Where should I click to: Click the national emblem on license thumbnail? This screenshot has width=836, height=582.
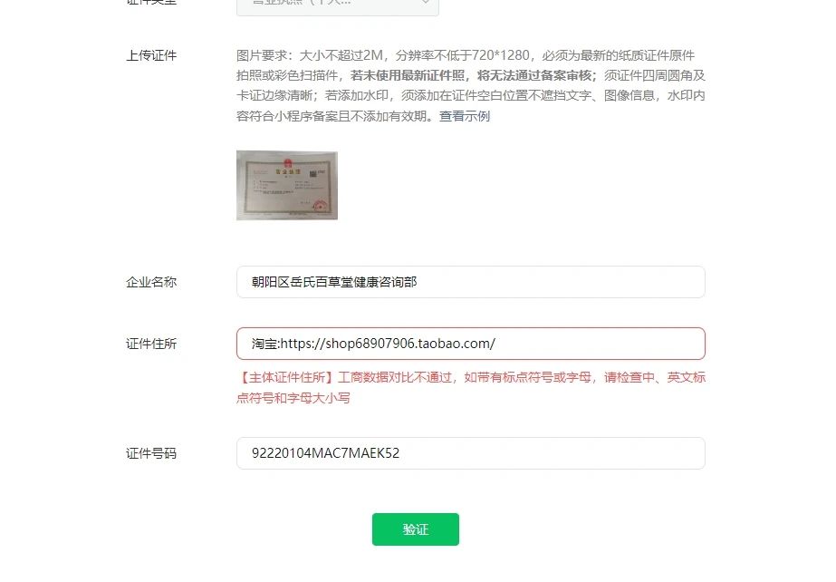click(x=288, y=162)
